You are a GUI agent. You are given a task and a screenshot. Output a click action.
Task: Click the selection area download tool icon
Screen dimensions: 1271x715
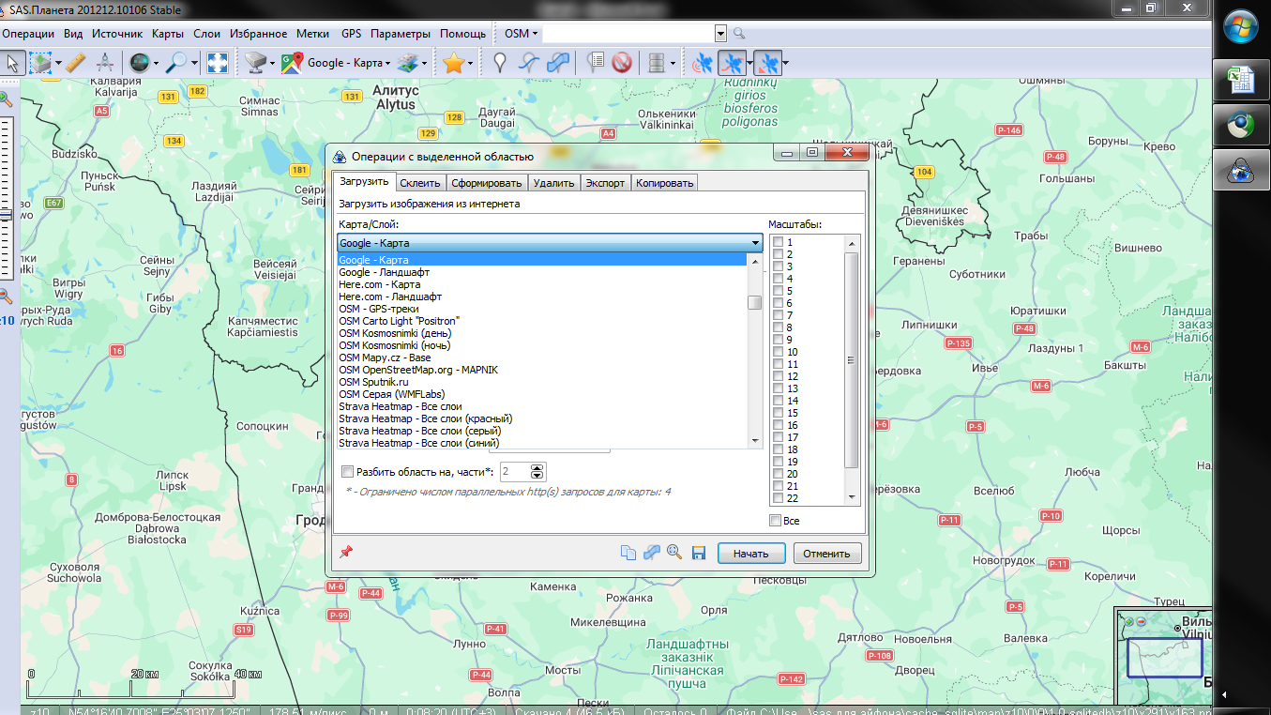coord(40,63)
